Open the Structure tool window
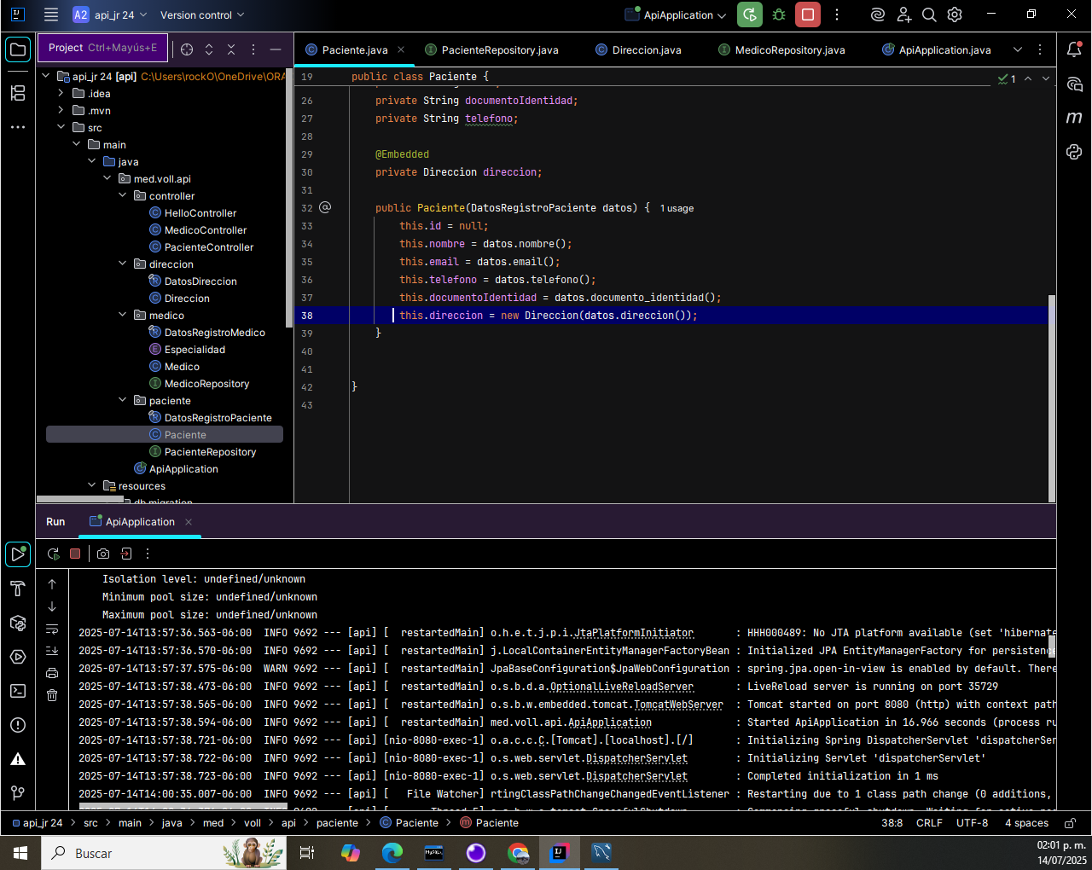The height and width of the screenshot is (870, 1092). [x=18, y=93]
